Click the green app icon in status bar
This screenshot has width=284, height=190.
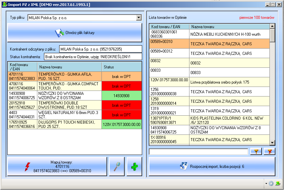coord(278,183)
